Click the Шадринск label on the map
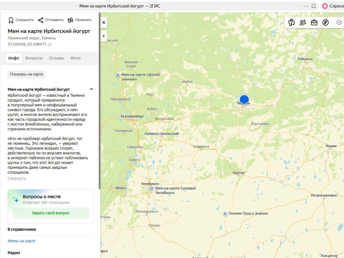The height and width of the screenshot is (258, 344). tap(201, 146)
